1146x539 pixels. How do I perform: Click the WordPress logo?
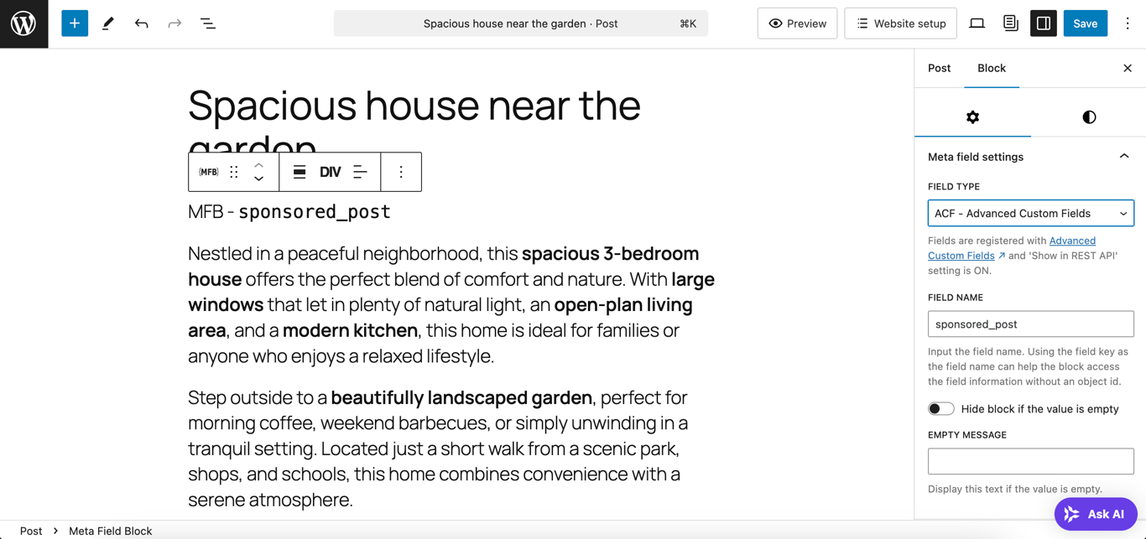coord(23,23)
